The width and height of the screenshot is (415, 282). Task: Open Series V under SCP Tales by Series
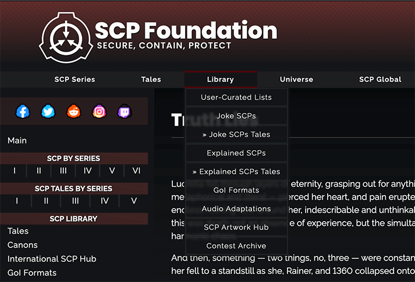[x=133, y=201]
